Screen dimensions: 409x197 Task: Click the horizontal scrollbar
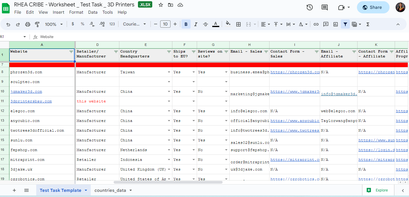[168, 182]
